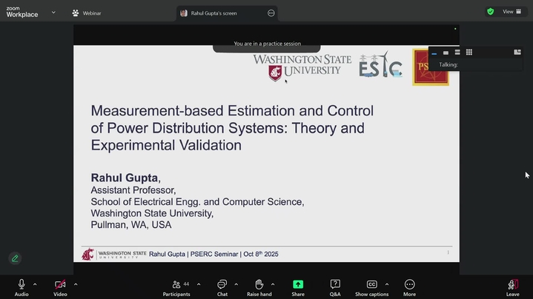Viewport: 533px width, 299px height.
Task: Select the Webinar tab
Action: coord(87,13)
